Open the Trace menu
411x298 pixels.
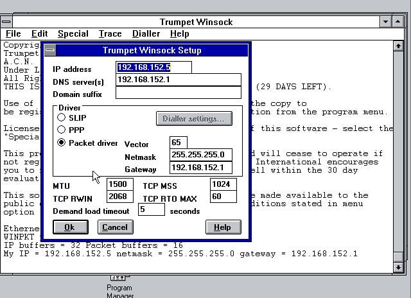pos(110,34)
